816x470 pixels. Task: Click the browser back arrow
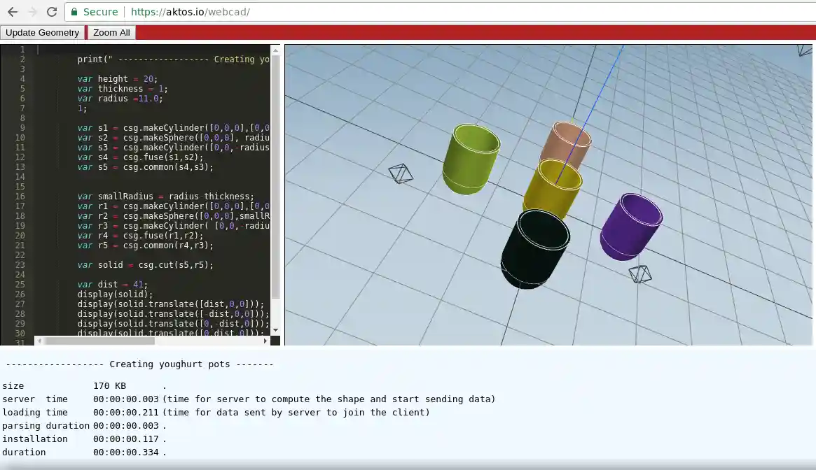tap(12, 12)
